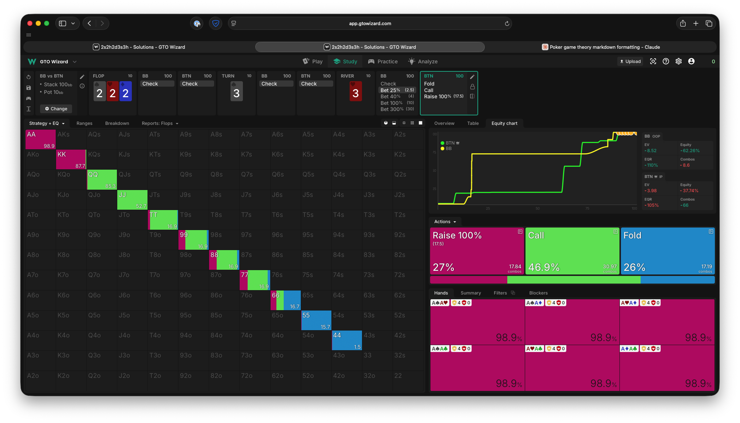Switch matrix to dotted grid view
The image size is (740, 423).
click(x=412, y=123)
